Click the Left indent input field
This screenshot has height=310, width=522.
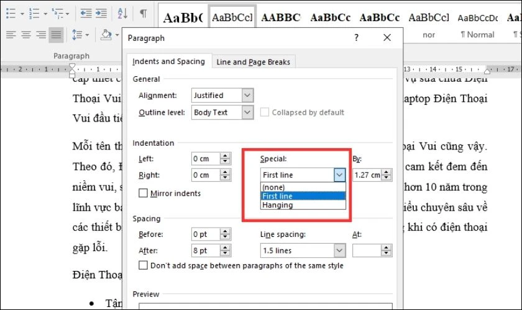(206, 159)
